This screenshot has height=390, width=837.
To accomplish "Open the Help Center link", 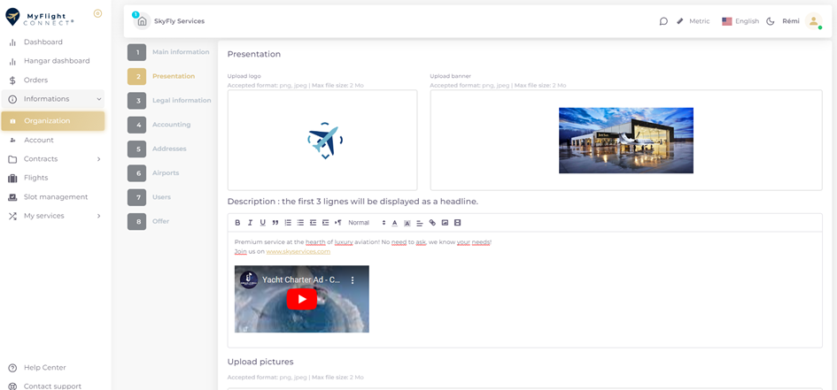I will [x=44, y=368].
